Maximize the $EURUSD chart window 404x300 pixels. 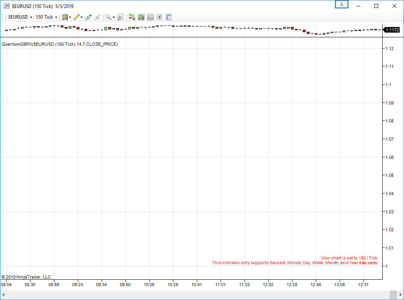point(376,6)
